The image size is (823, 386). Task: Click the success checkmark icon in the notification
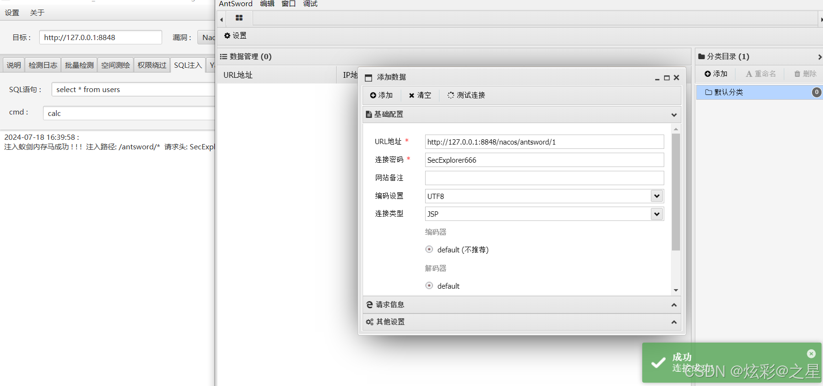pyautogui.click(x=658, y=363)
